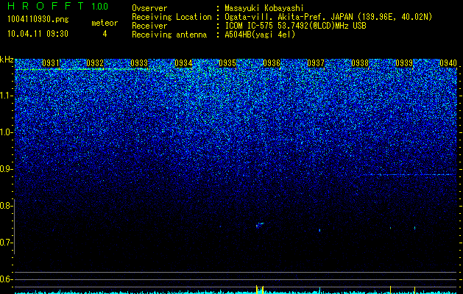Click the 0935 time marker
463x294 pixels.
(227, 63)
